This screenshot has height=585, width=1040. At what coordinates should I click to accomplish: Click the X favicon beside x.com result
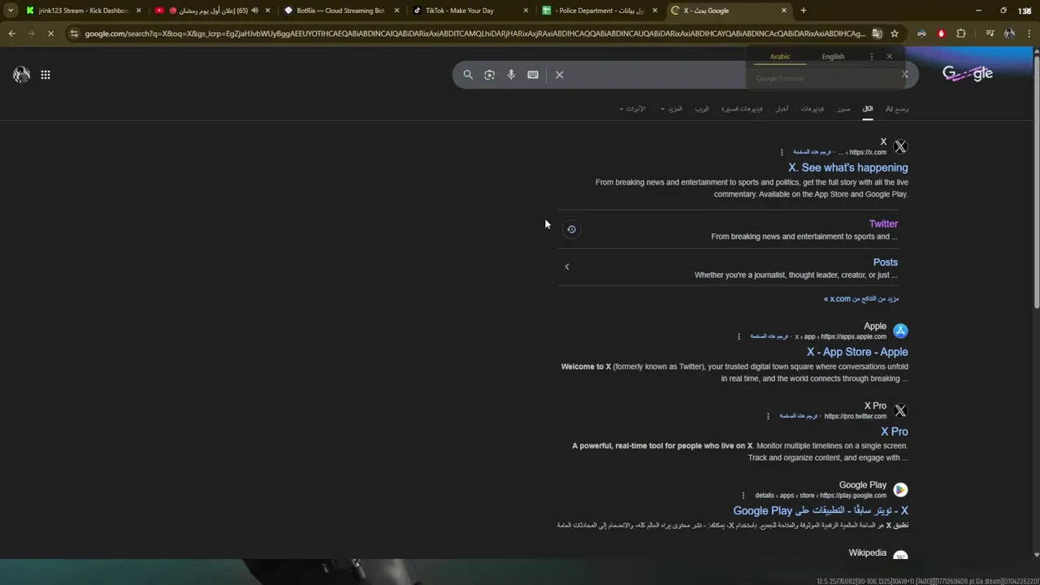[x=900, y=147]
